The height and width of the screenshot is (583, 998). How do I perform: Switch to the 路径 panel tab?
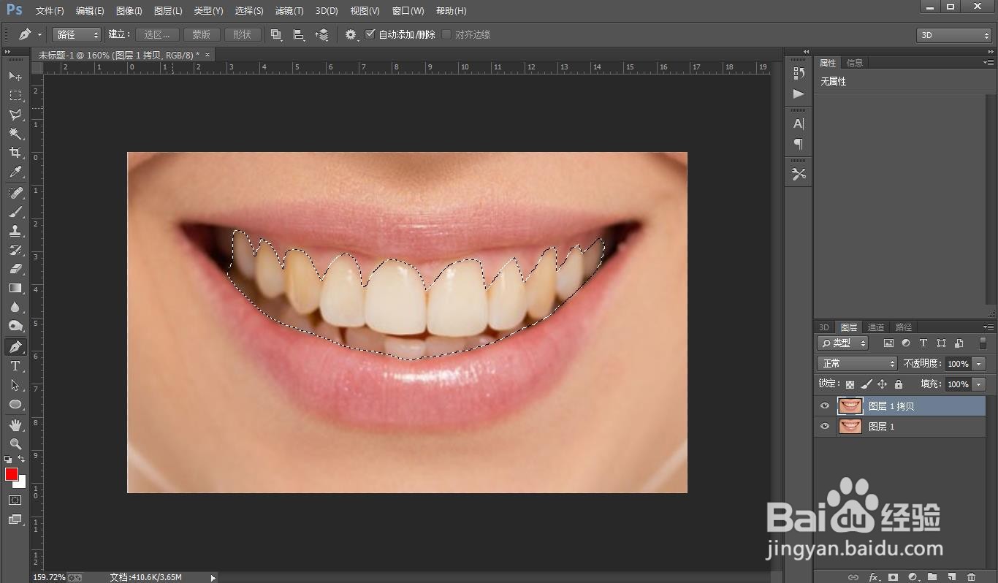904,327
